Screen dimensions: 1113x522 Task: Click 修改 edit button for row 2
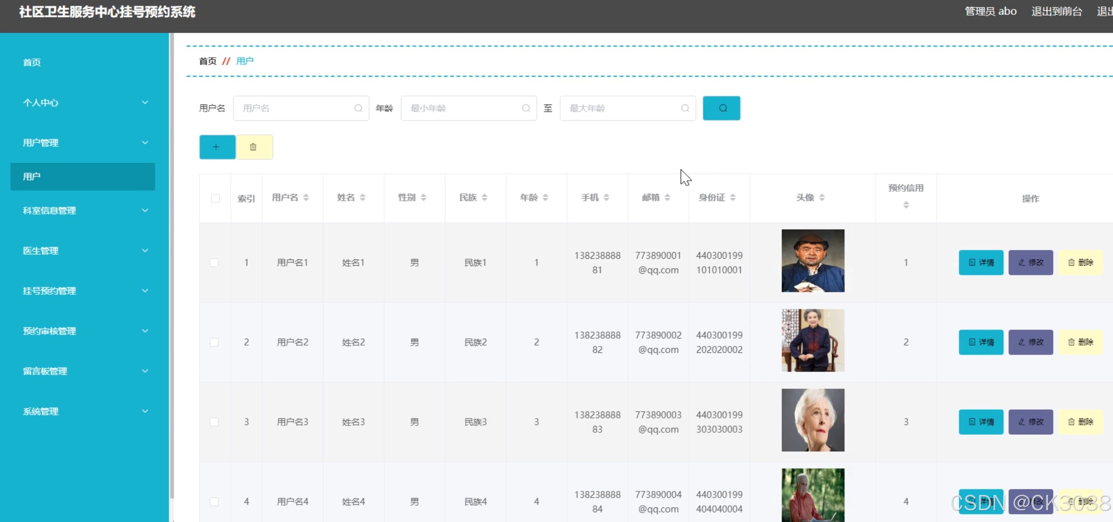(1030, 342)
